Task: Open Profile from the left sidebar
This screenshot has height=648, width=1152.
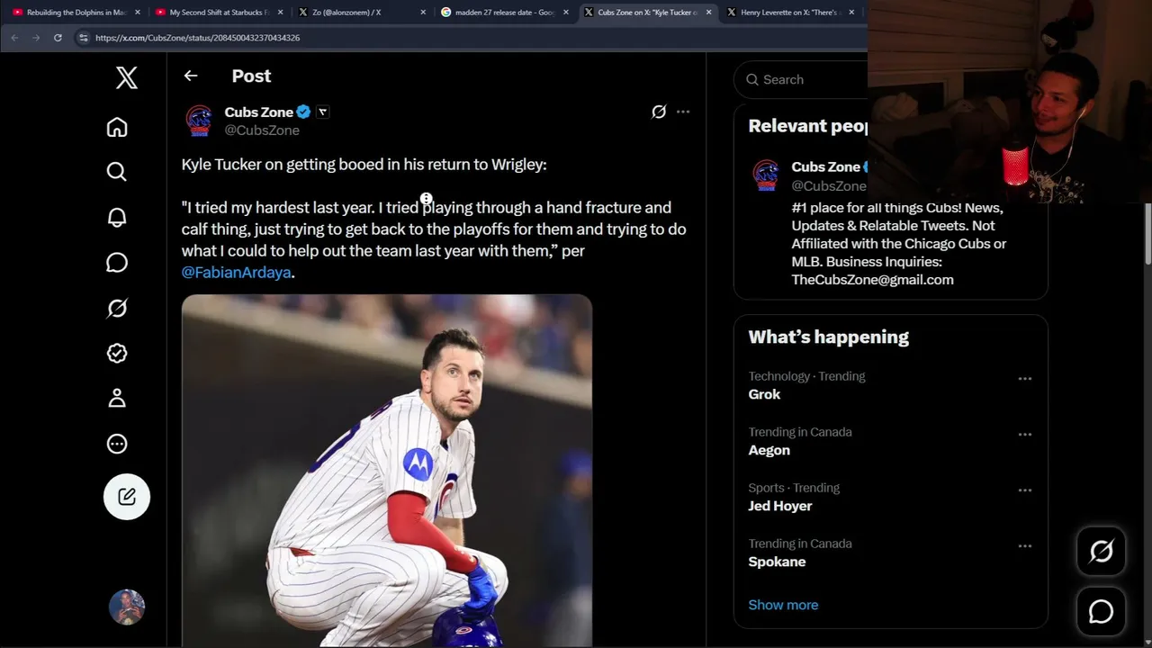Action: click(x=117, y=399)
